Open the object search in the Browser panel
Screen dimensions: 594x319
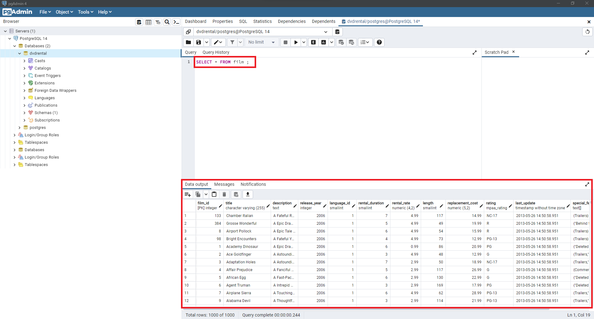click(x=167, y=22)
